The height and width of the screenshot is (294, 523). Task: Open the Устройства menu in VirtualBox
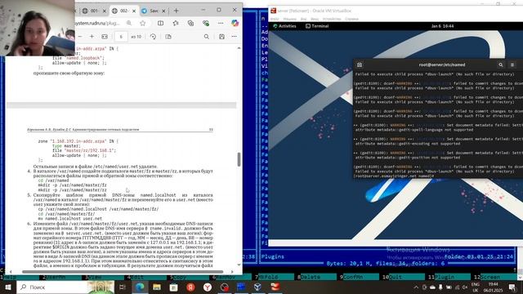[332, 19]
